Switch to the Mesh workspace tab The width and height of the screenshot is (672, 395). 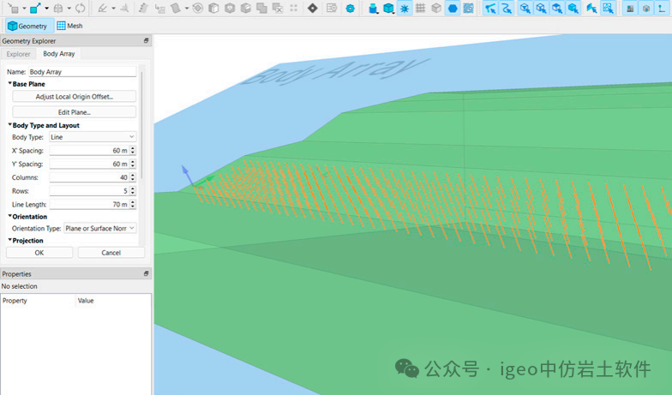click(x=70, y=26)
